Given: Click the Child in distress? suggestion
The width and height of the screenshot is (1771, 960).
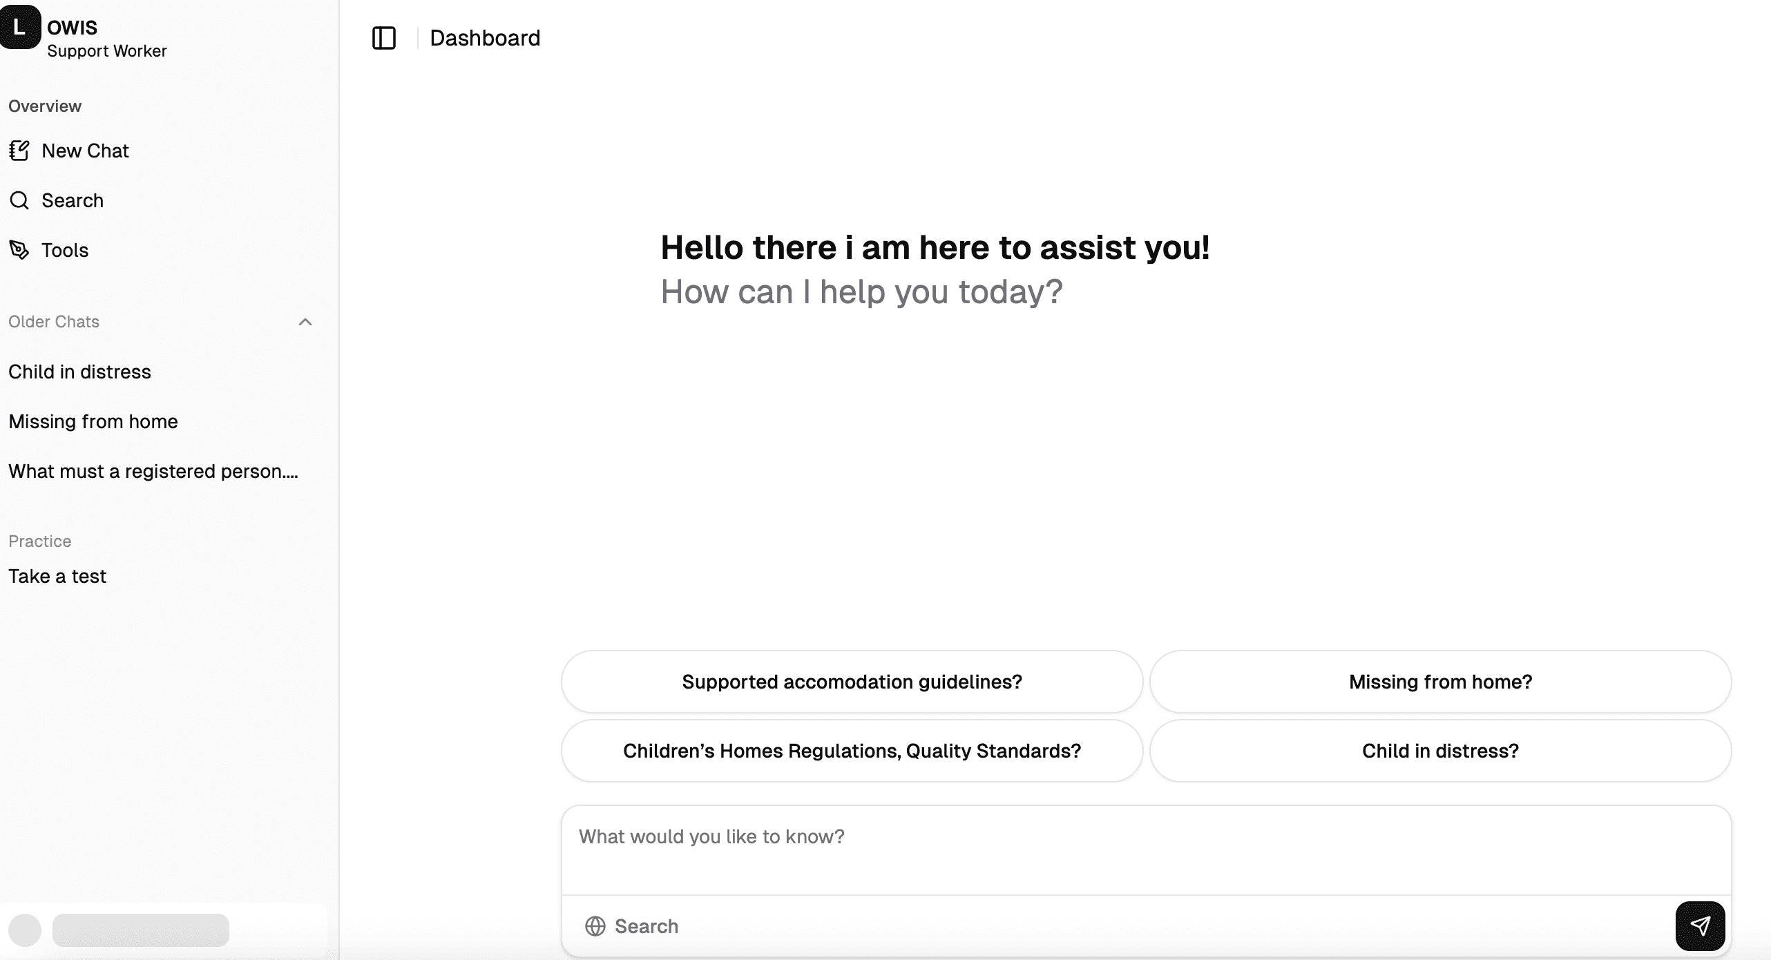Looking at the screenshot, I should pyautogui.click(x=1439, y=751).
